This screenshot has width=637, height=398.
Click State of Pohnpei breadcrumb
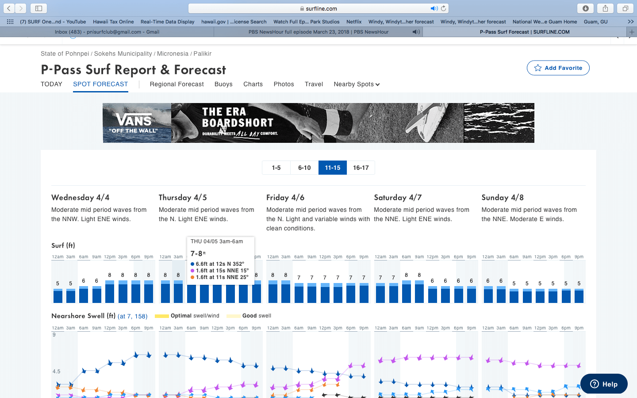tap(65, 54)
